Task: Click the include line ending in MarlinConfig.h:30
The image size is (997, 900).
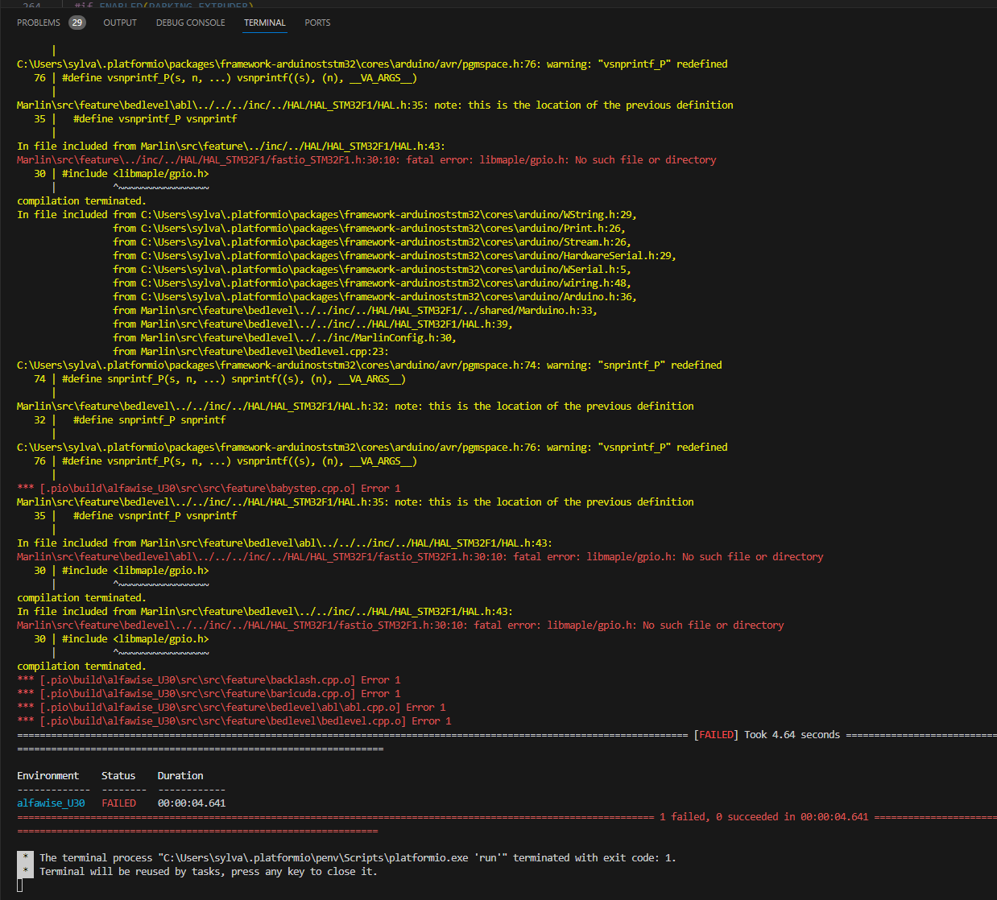Action: [x=284, y=338]
